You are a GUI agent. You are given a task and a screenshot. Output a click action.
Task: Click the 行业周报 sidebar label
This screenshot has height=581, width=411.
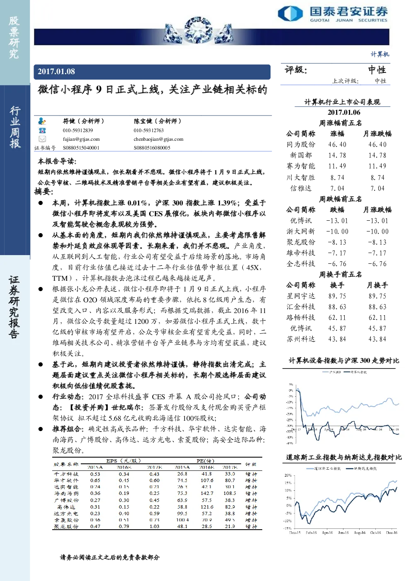15,127
